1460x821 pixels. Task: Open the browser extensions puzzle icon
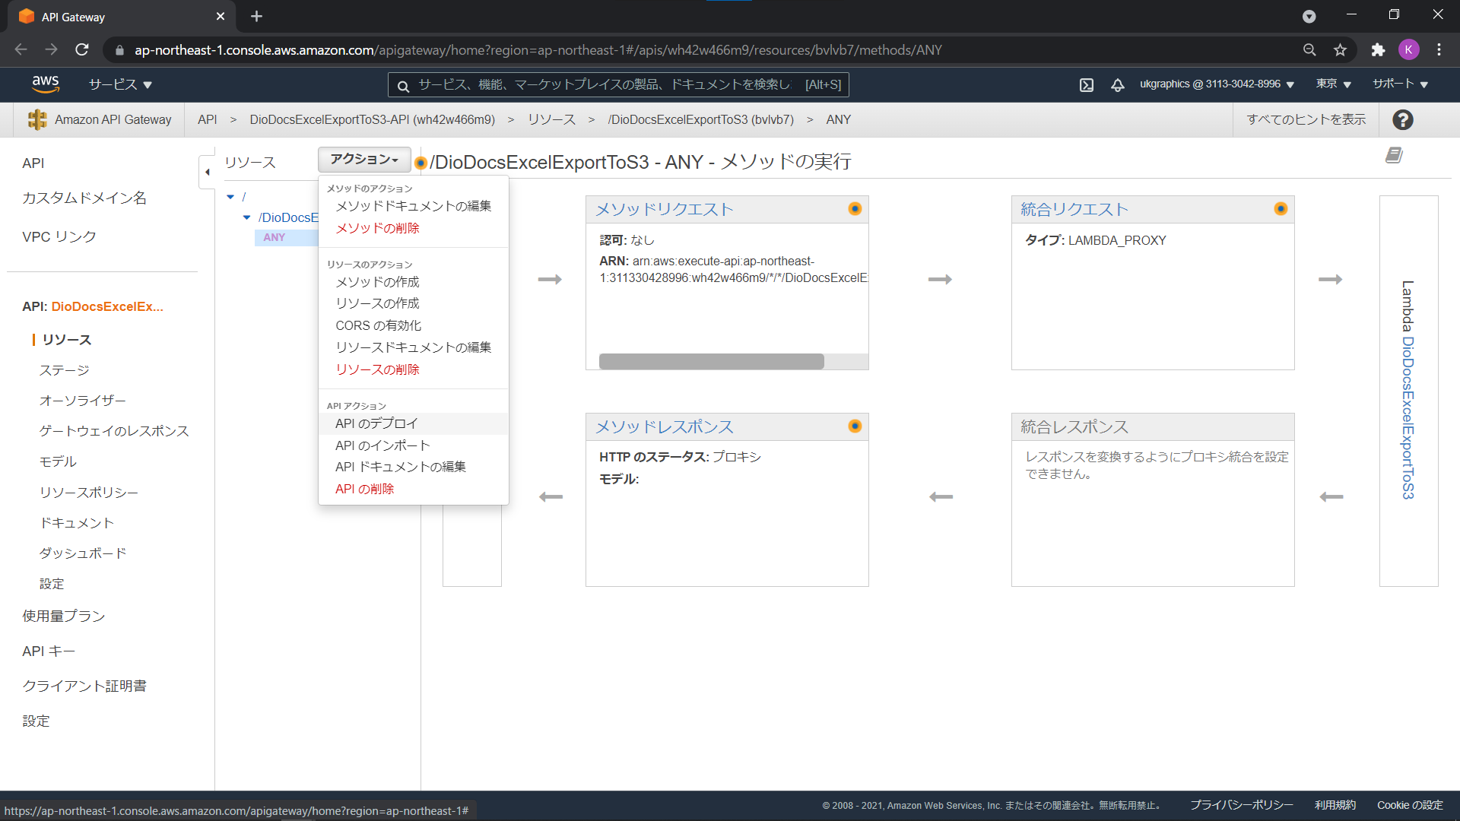(1378, 50)
